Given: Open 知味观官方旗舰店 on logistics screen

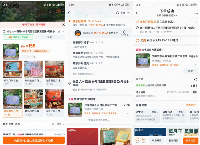Looking at the screenshot, I should coord(83,99).
